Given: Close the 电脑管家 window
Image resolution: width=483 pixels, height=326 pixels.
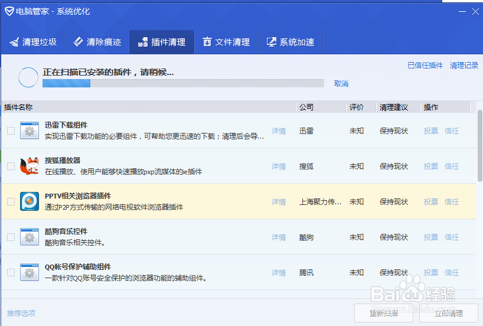Looking at the screenshot, I should [475, 12].
